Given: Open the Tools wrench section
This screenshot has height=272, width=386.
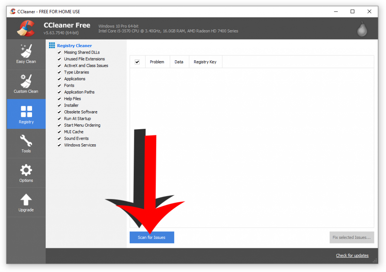Looking at the screenshot, I should pos(26,144).
